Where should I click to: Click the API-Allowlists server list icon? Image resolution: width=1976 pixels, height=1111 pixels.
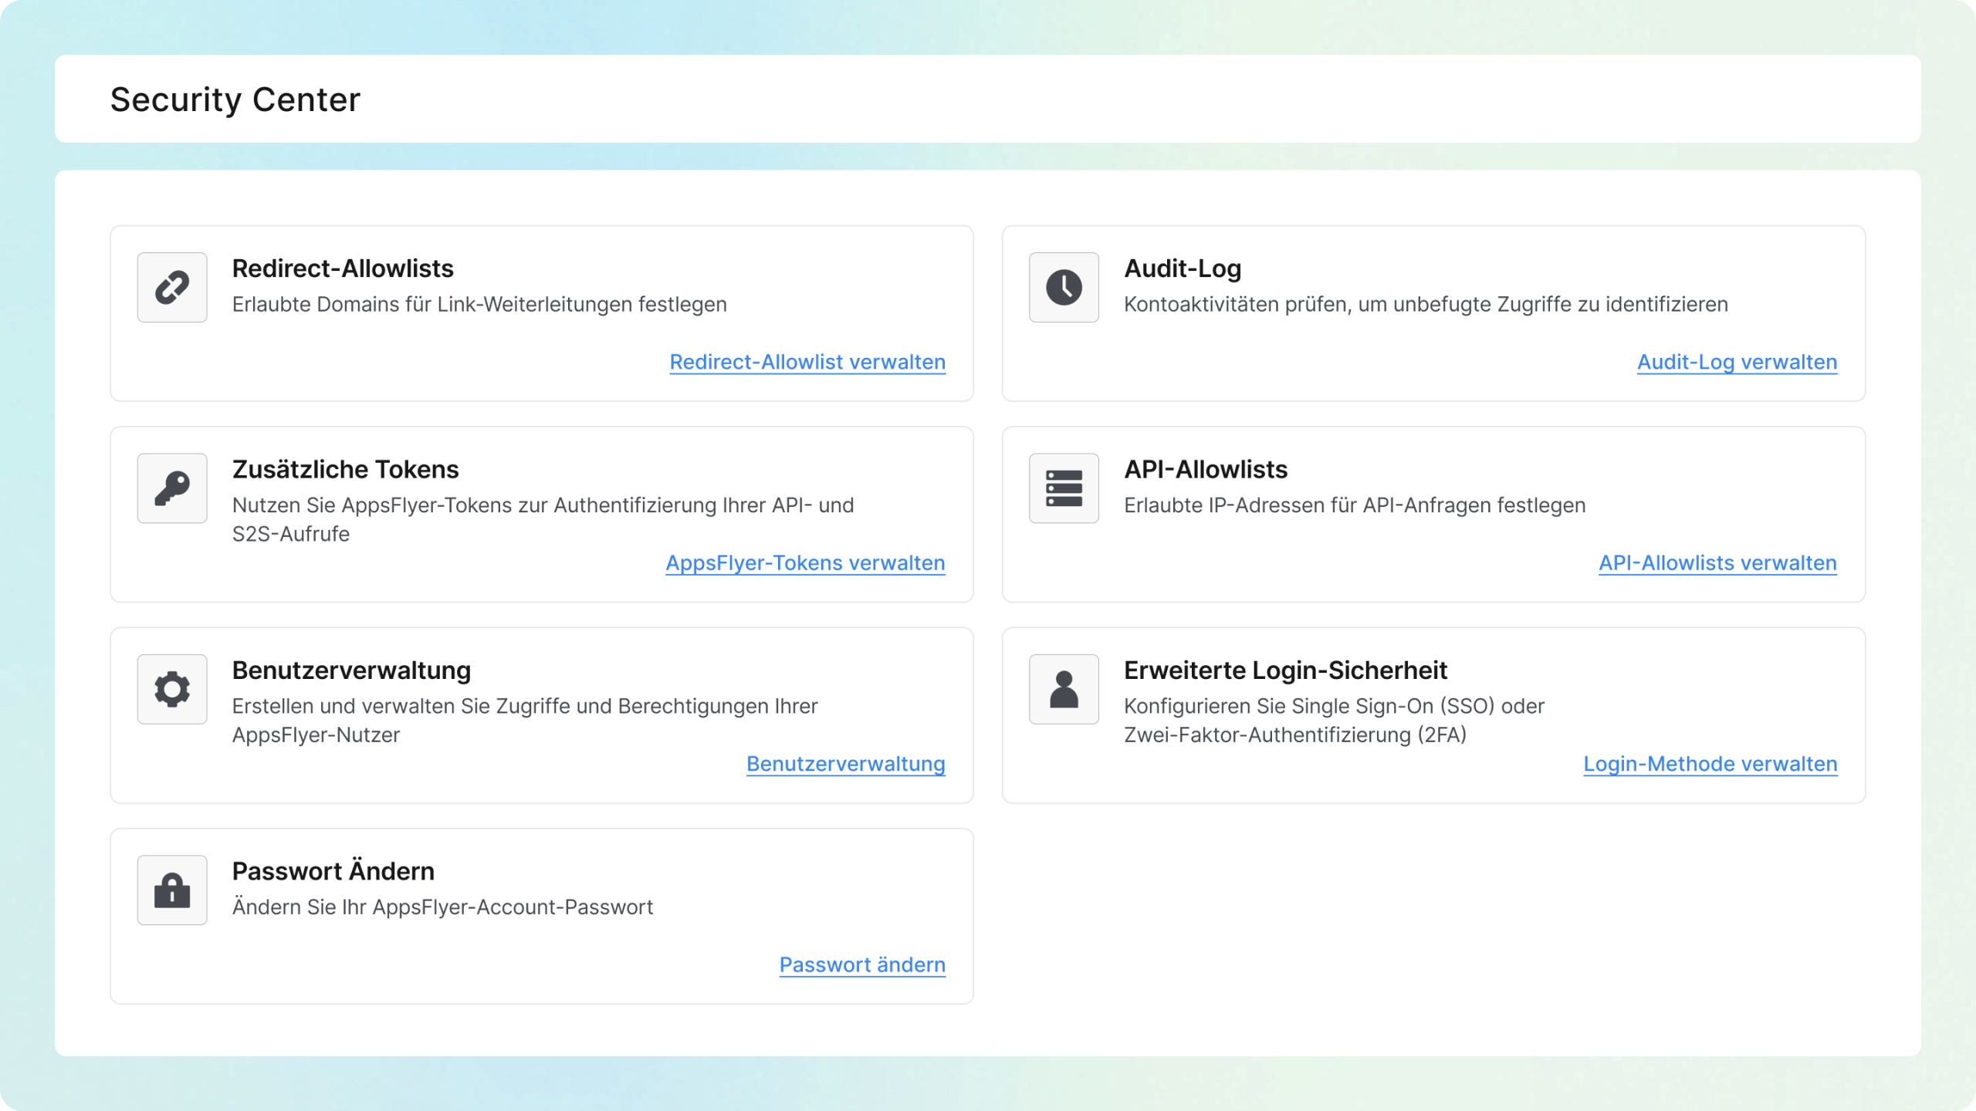1064,488
